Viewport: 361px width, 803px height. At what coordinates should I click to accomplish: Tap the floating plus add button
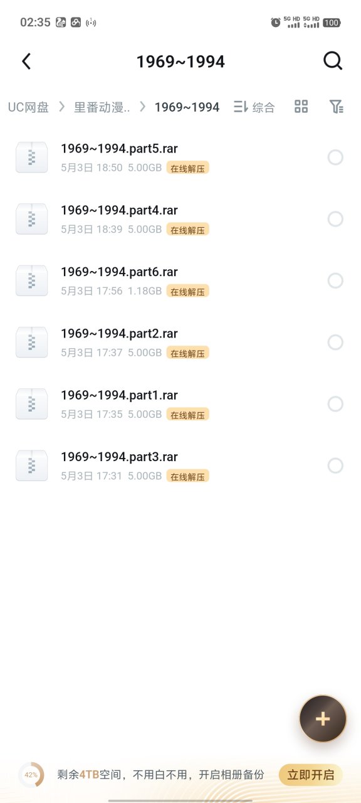[323, 719]
